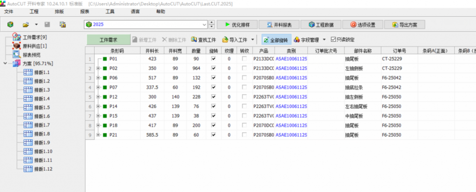Click the open folder toolbar icon

(26, 25)
